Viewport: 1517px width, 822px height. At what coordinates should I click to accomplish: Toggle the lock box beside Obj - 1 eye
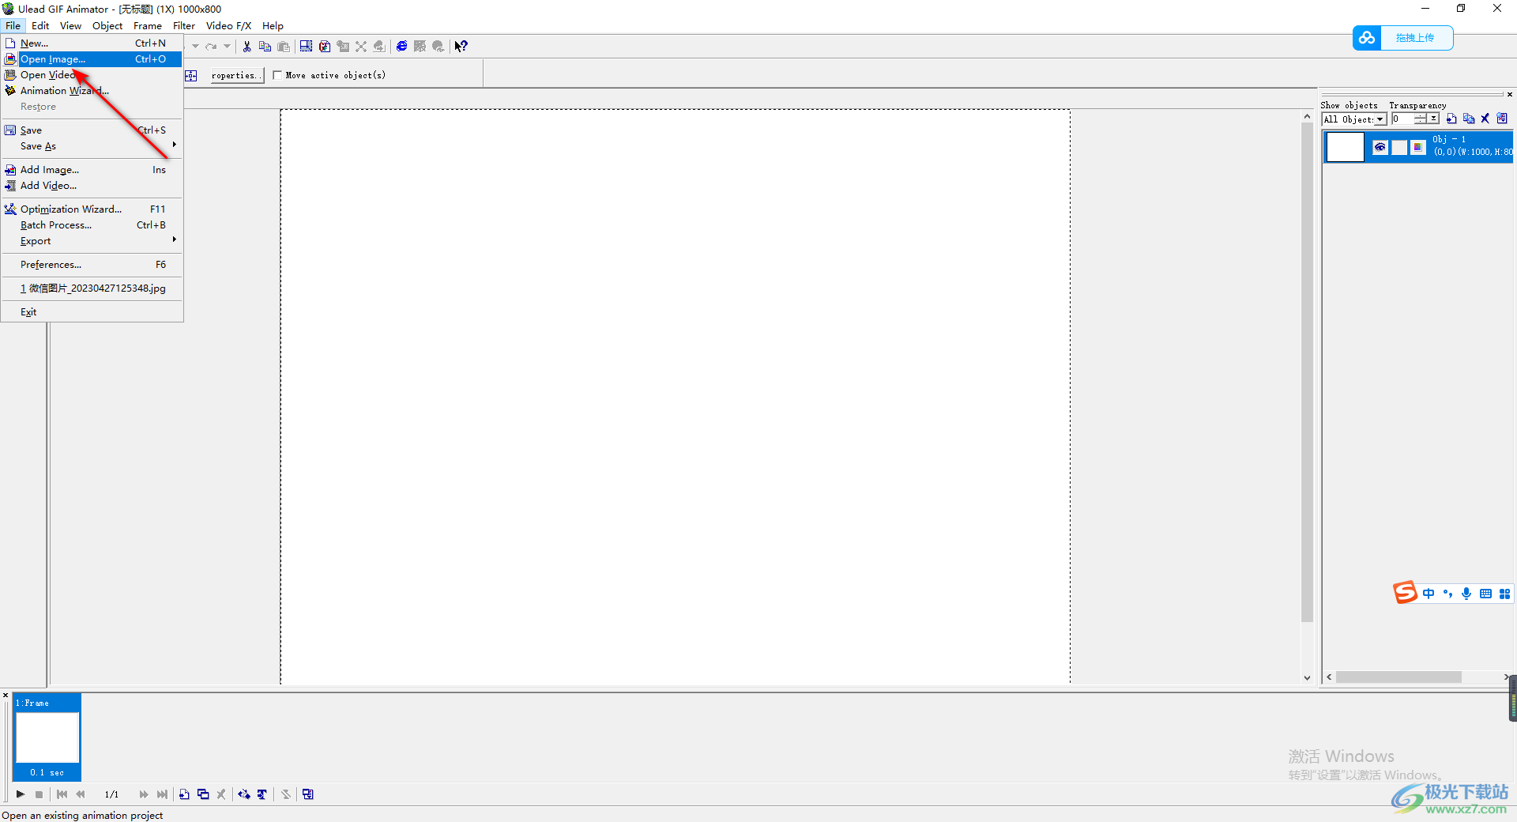[1398, 147]
